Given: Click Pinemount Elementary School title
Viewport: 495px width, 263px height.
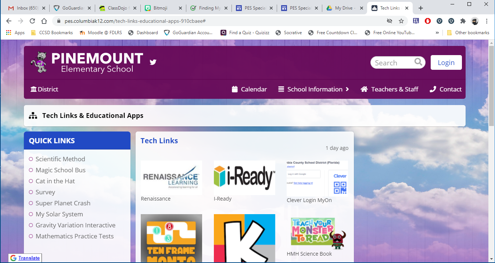Looking at the screenshot, I should point(97,62).
